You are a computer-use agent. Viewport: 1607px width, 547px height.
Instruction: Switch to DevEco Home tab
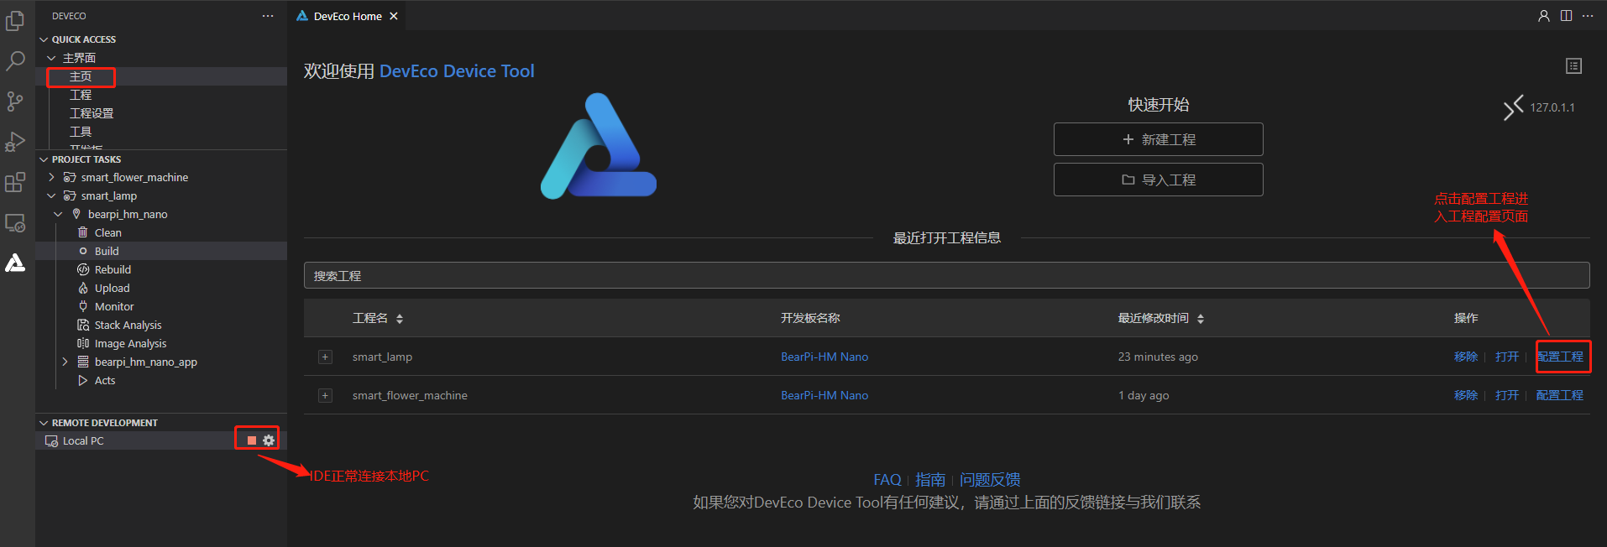click(348, 16)
